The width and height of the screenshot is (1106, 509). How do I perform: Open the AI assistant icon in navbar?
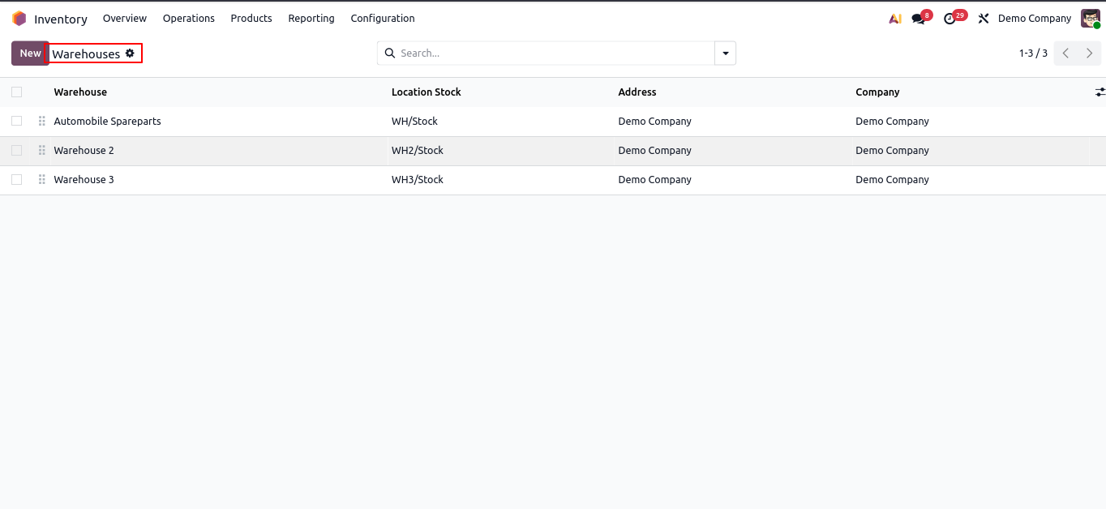(x=895, y=19)
